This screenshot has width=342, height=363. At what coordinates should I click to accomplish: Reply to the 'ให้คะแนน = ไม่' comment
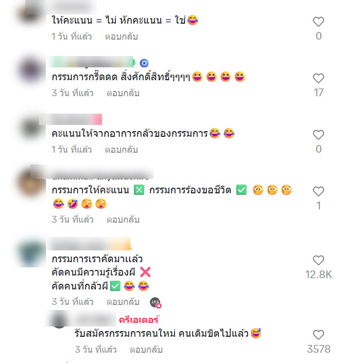click(121, 37)
